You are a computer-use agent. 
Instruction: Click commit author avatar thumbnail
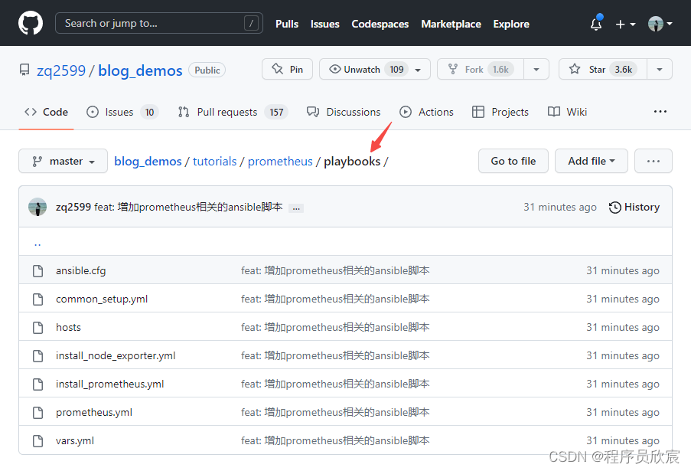(x=37, y=207)
